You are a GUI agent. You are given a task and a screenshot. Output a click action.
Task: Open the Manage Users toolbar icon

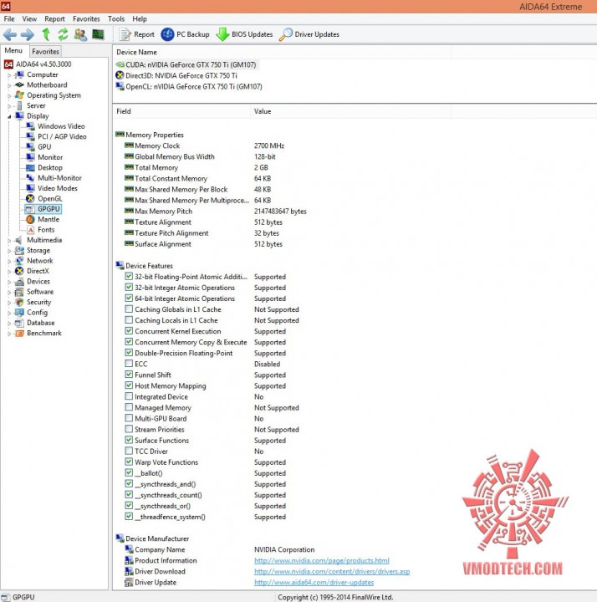(80, 34)
